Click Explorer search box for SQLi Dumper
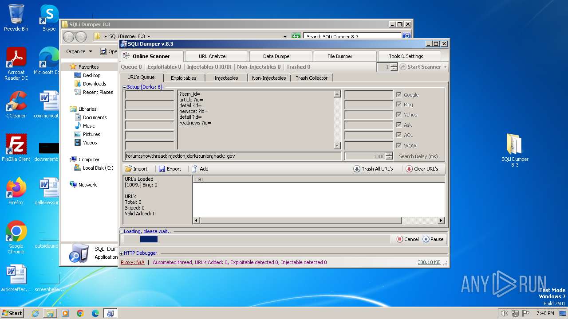 pos(353,37)
